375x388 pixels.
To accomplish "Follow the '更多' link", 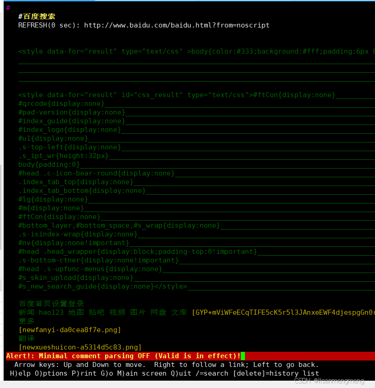I will coord(27,321).
